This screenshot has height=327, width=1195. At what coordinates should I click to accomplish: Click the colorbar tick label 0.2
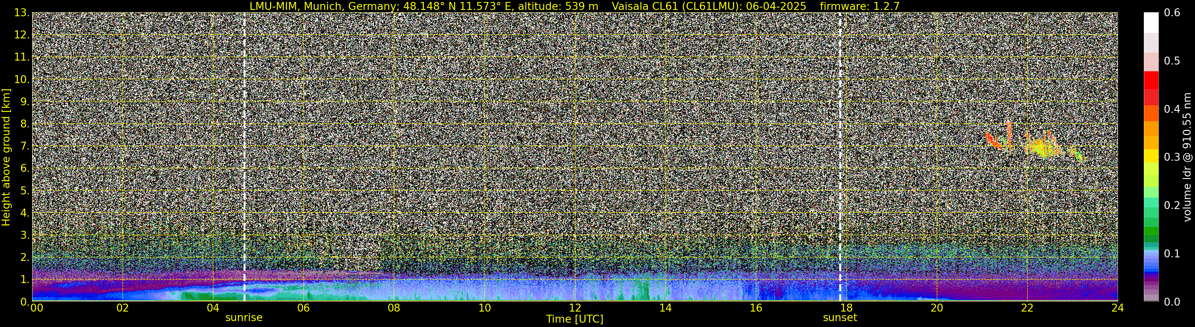tap(1172, 205)
